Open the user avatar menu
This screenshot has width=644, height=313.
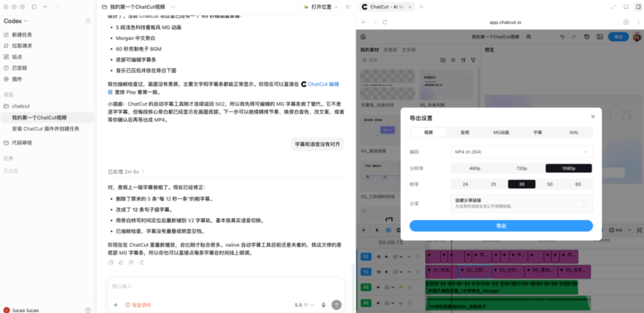click(637, 37)
